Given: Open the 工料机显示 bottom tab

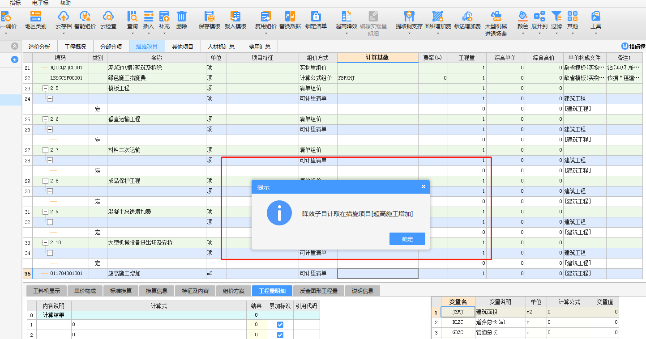Looking at the screenshot, I should (47, 291).
